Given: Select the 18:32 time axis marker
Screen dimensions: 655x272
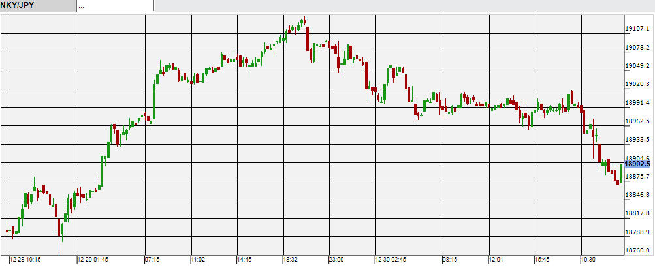Looking at the screenshot, I should click(x=291, y=260).
